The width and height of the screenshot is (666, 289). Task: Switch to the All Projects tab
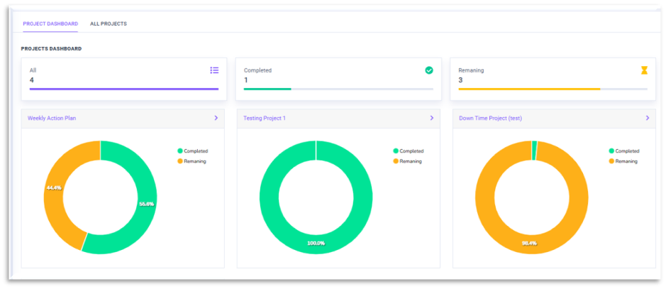(x=109, y=24)
